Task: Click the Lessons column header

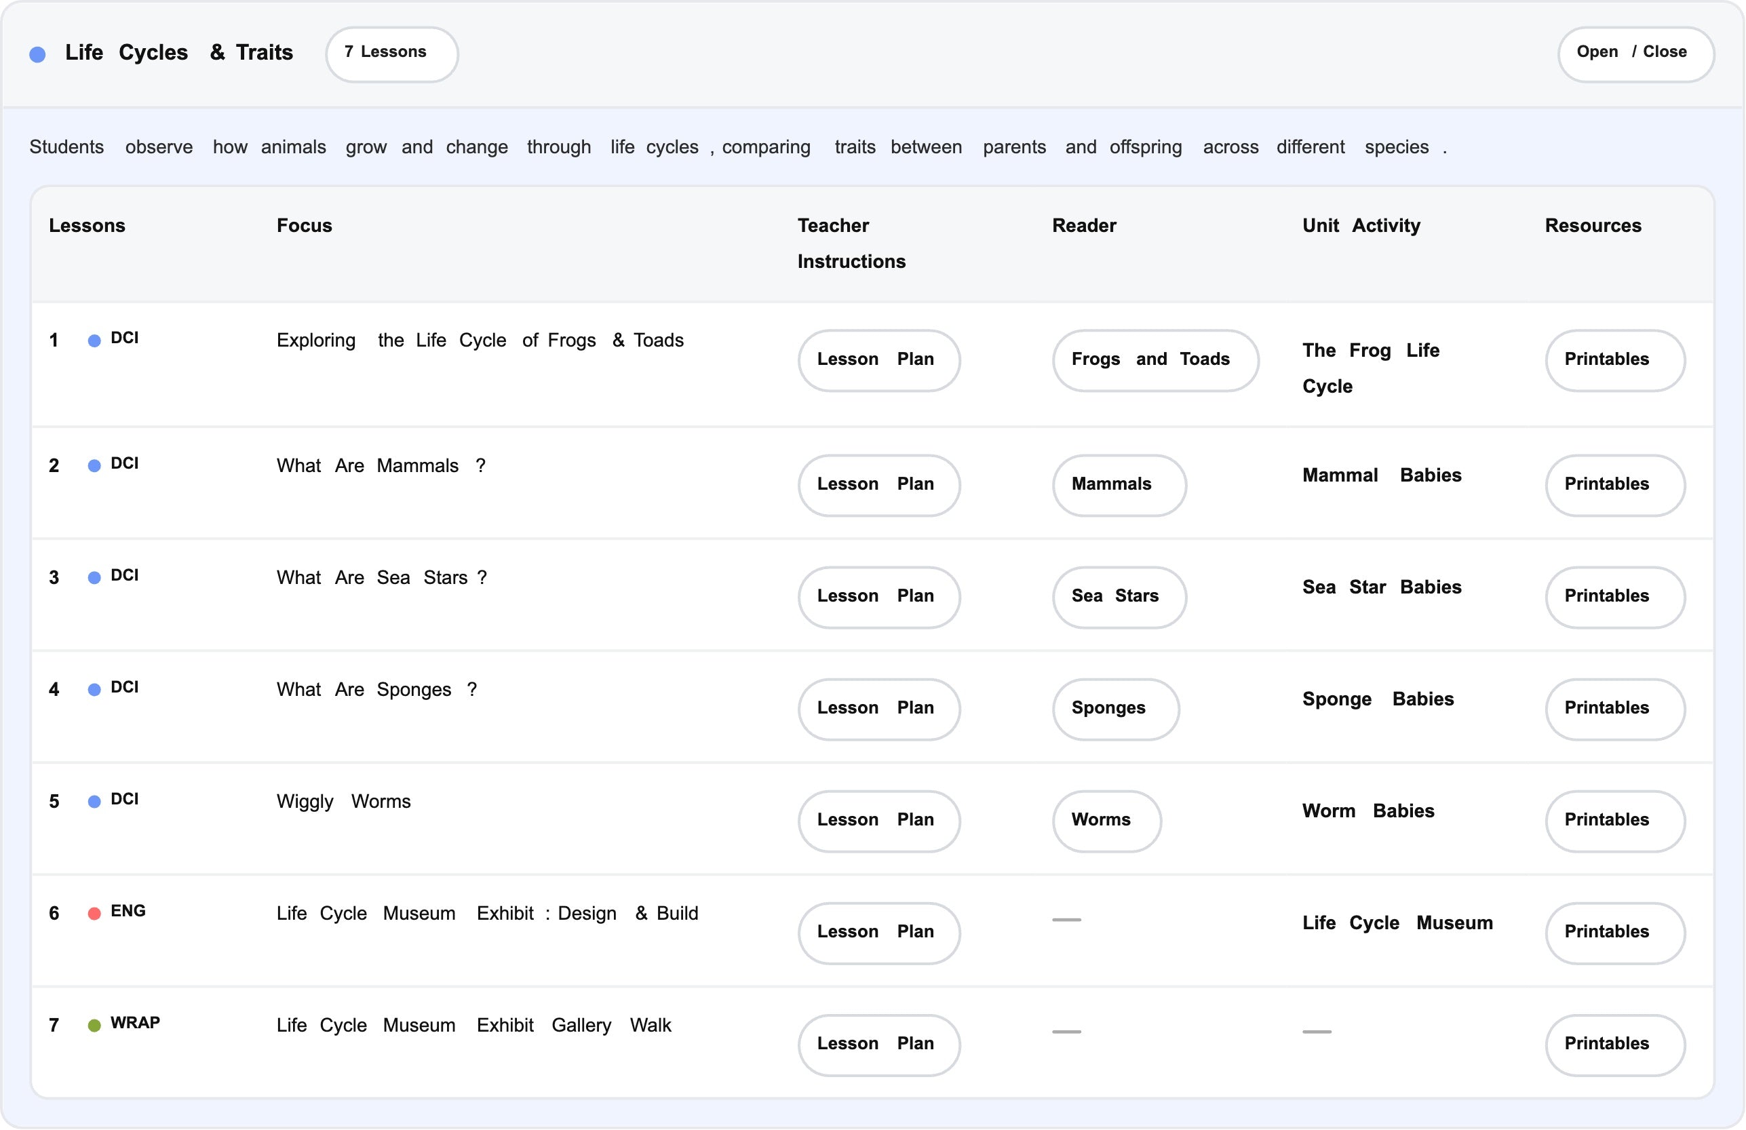Action: click(x=87, y=226)
